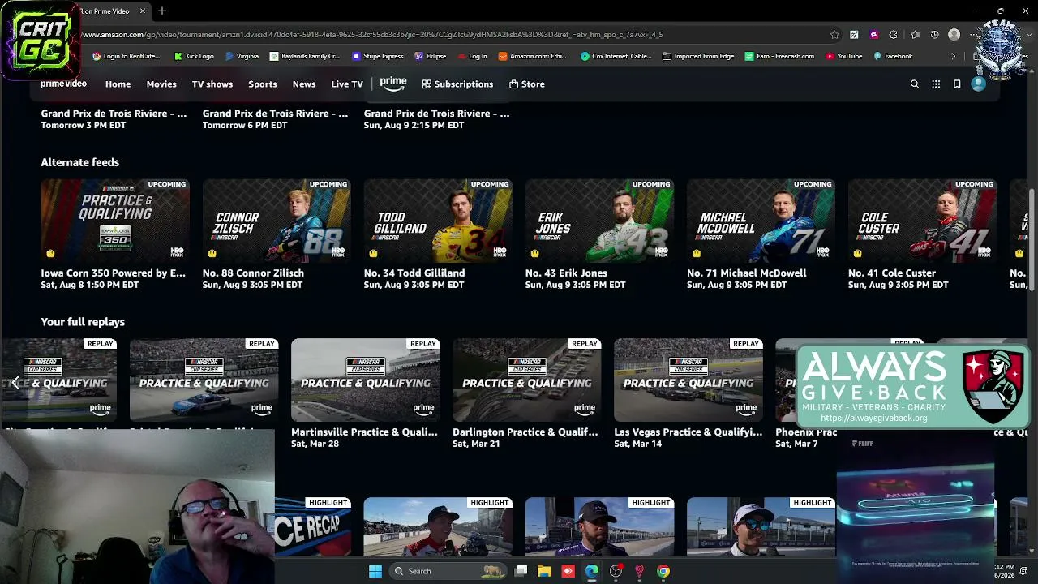1038x584 pixels.
Task: Open the Prime Video Store
Action: (x=527, y=84)
